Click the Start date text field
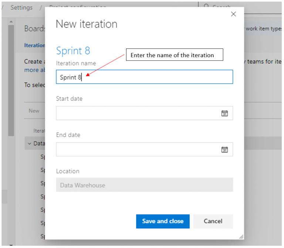This screenshot has height=248, width=284. 138,113
